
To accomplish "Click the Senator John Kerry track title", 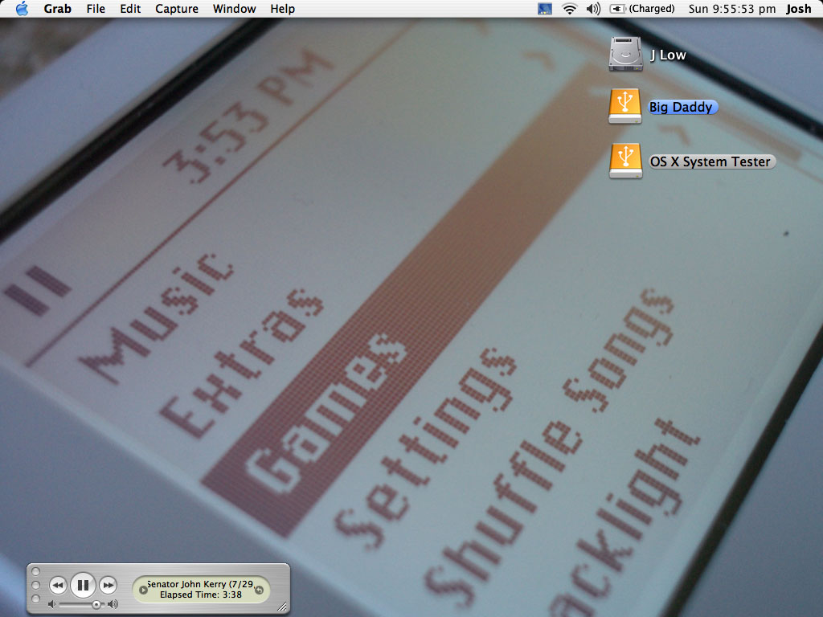I will click(200, 584).
